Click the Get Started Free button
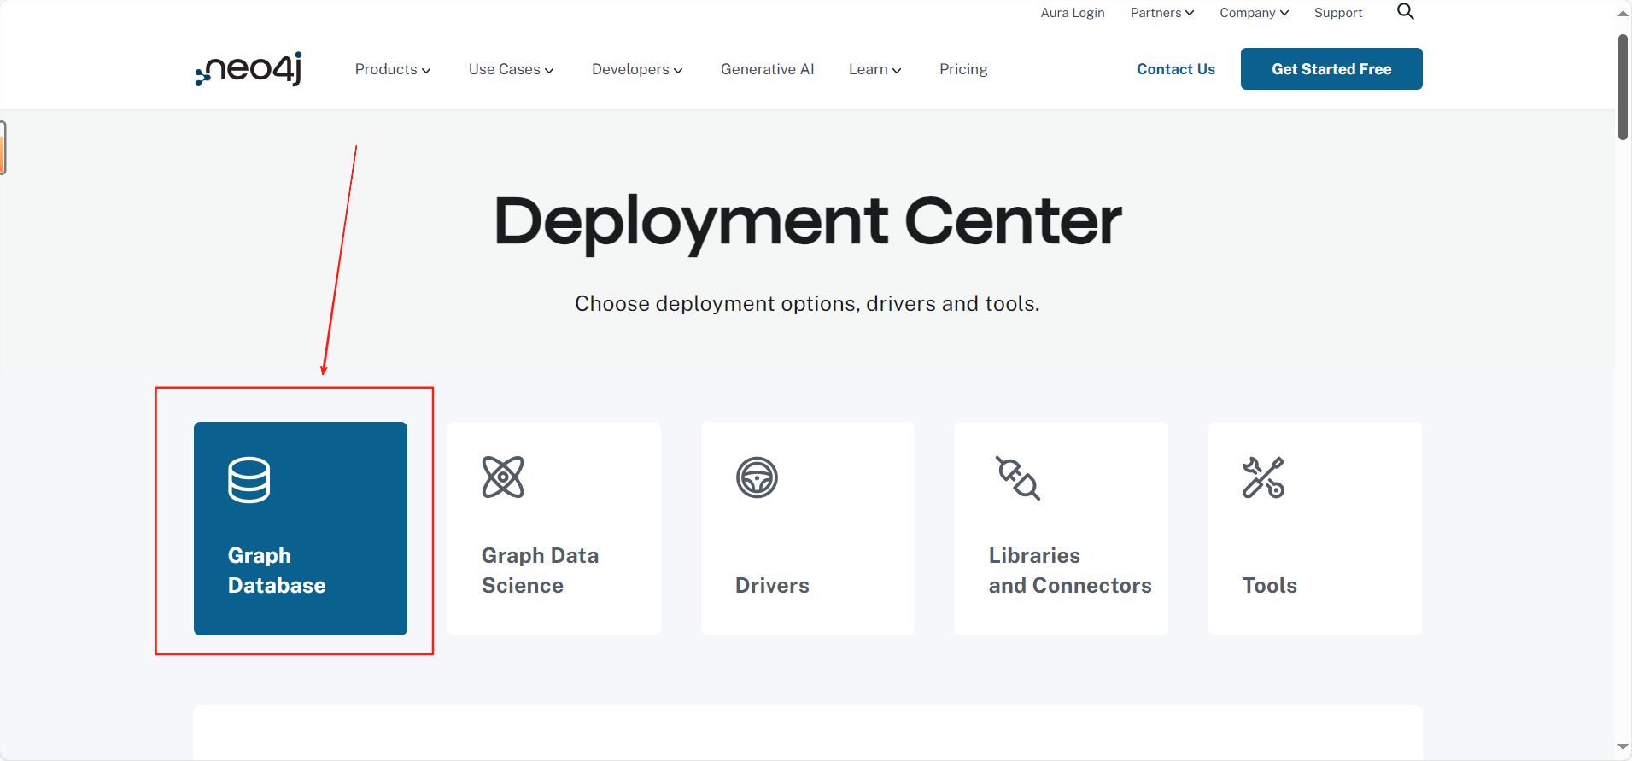This screenshot has height=761, width=1632. [x=1331, y=69]
